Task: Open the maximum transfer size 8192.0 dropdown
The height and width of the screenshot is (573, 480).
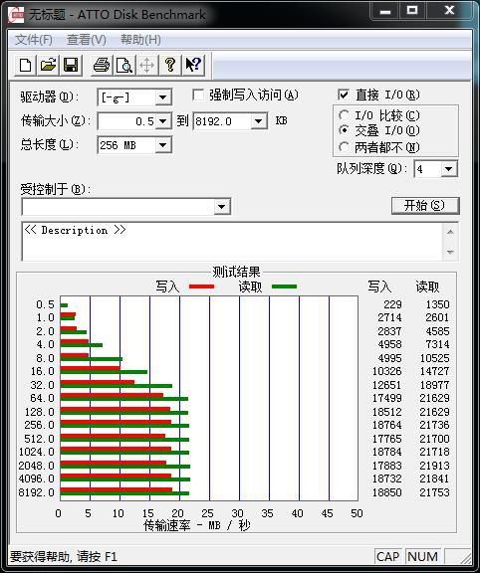Action: (x=258, y=121)
